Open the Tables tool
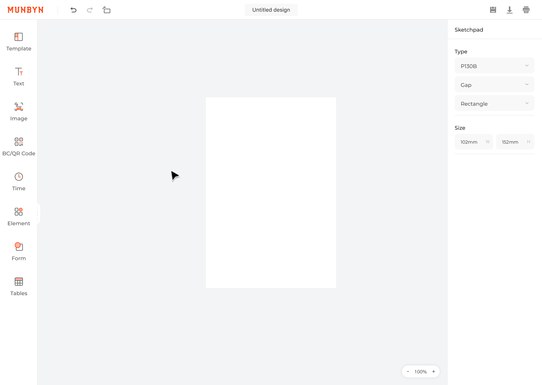 18,286
